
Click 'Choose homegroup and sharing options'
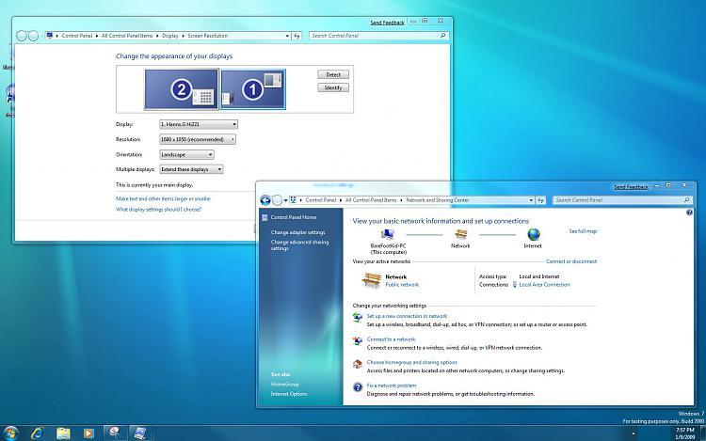click(x=412, y=362)
